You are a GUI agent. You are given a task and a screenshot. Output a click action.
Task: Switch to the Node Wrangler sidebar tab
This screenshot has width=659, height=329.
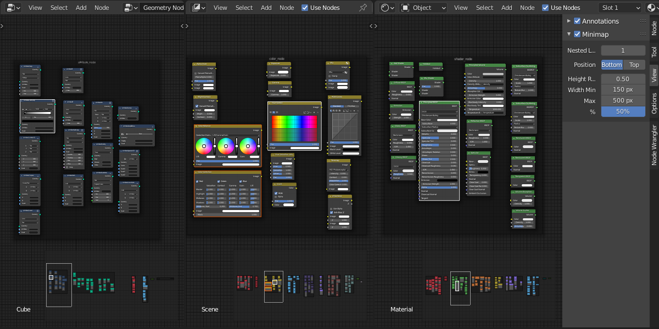(x=654, y=145)
